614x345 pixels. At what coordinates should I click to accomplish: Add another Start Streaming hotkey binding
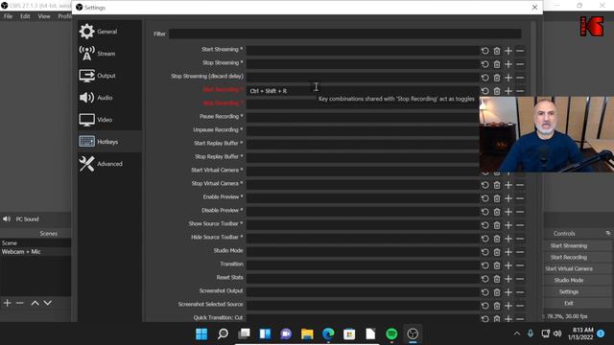click(508, 51)
